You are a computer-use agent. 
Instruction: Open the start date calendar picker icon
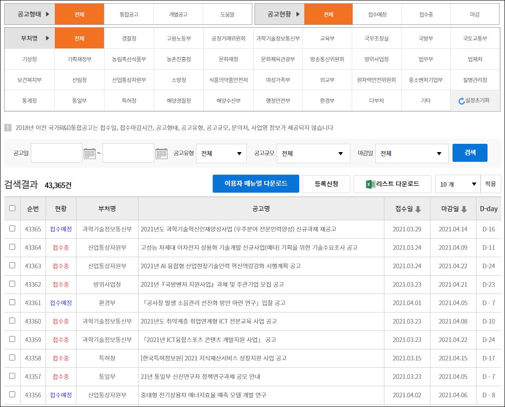point(89,153)
